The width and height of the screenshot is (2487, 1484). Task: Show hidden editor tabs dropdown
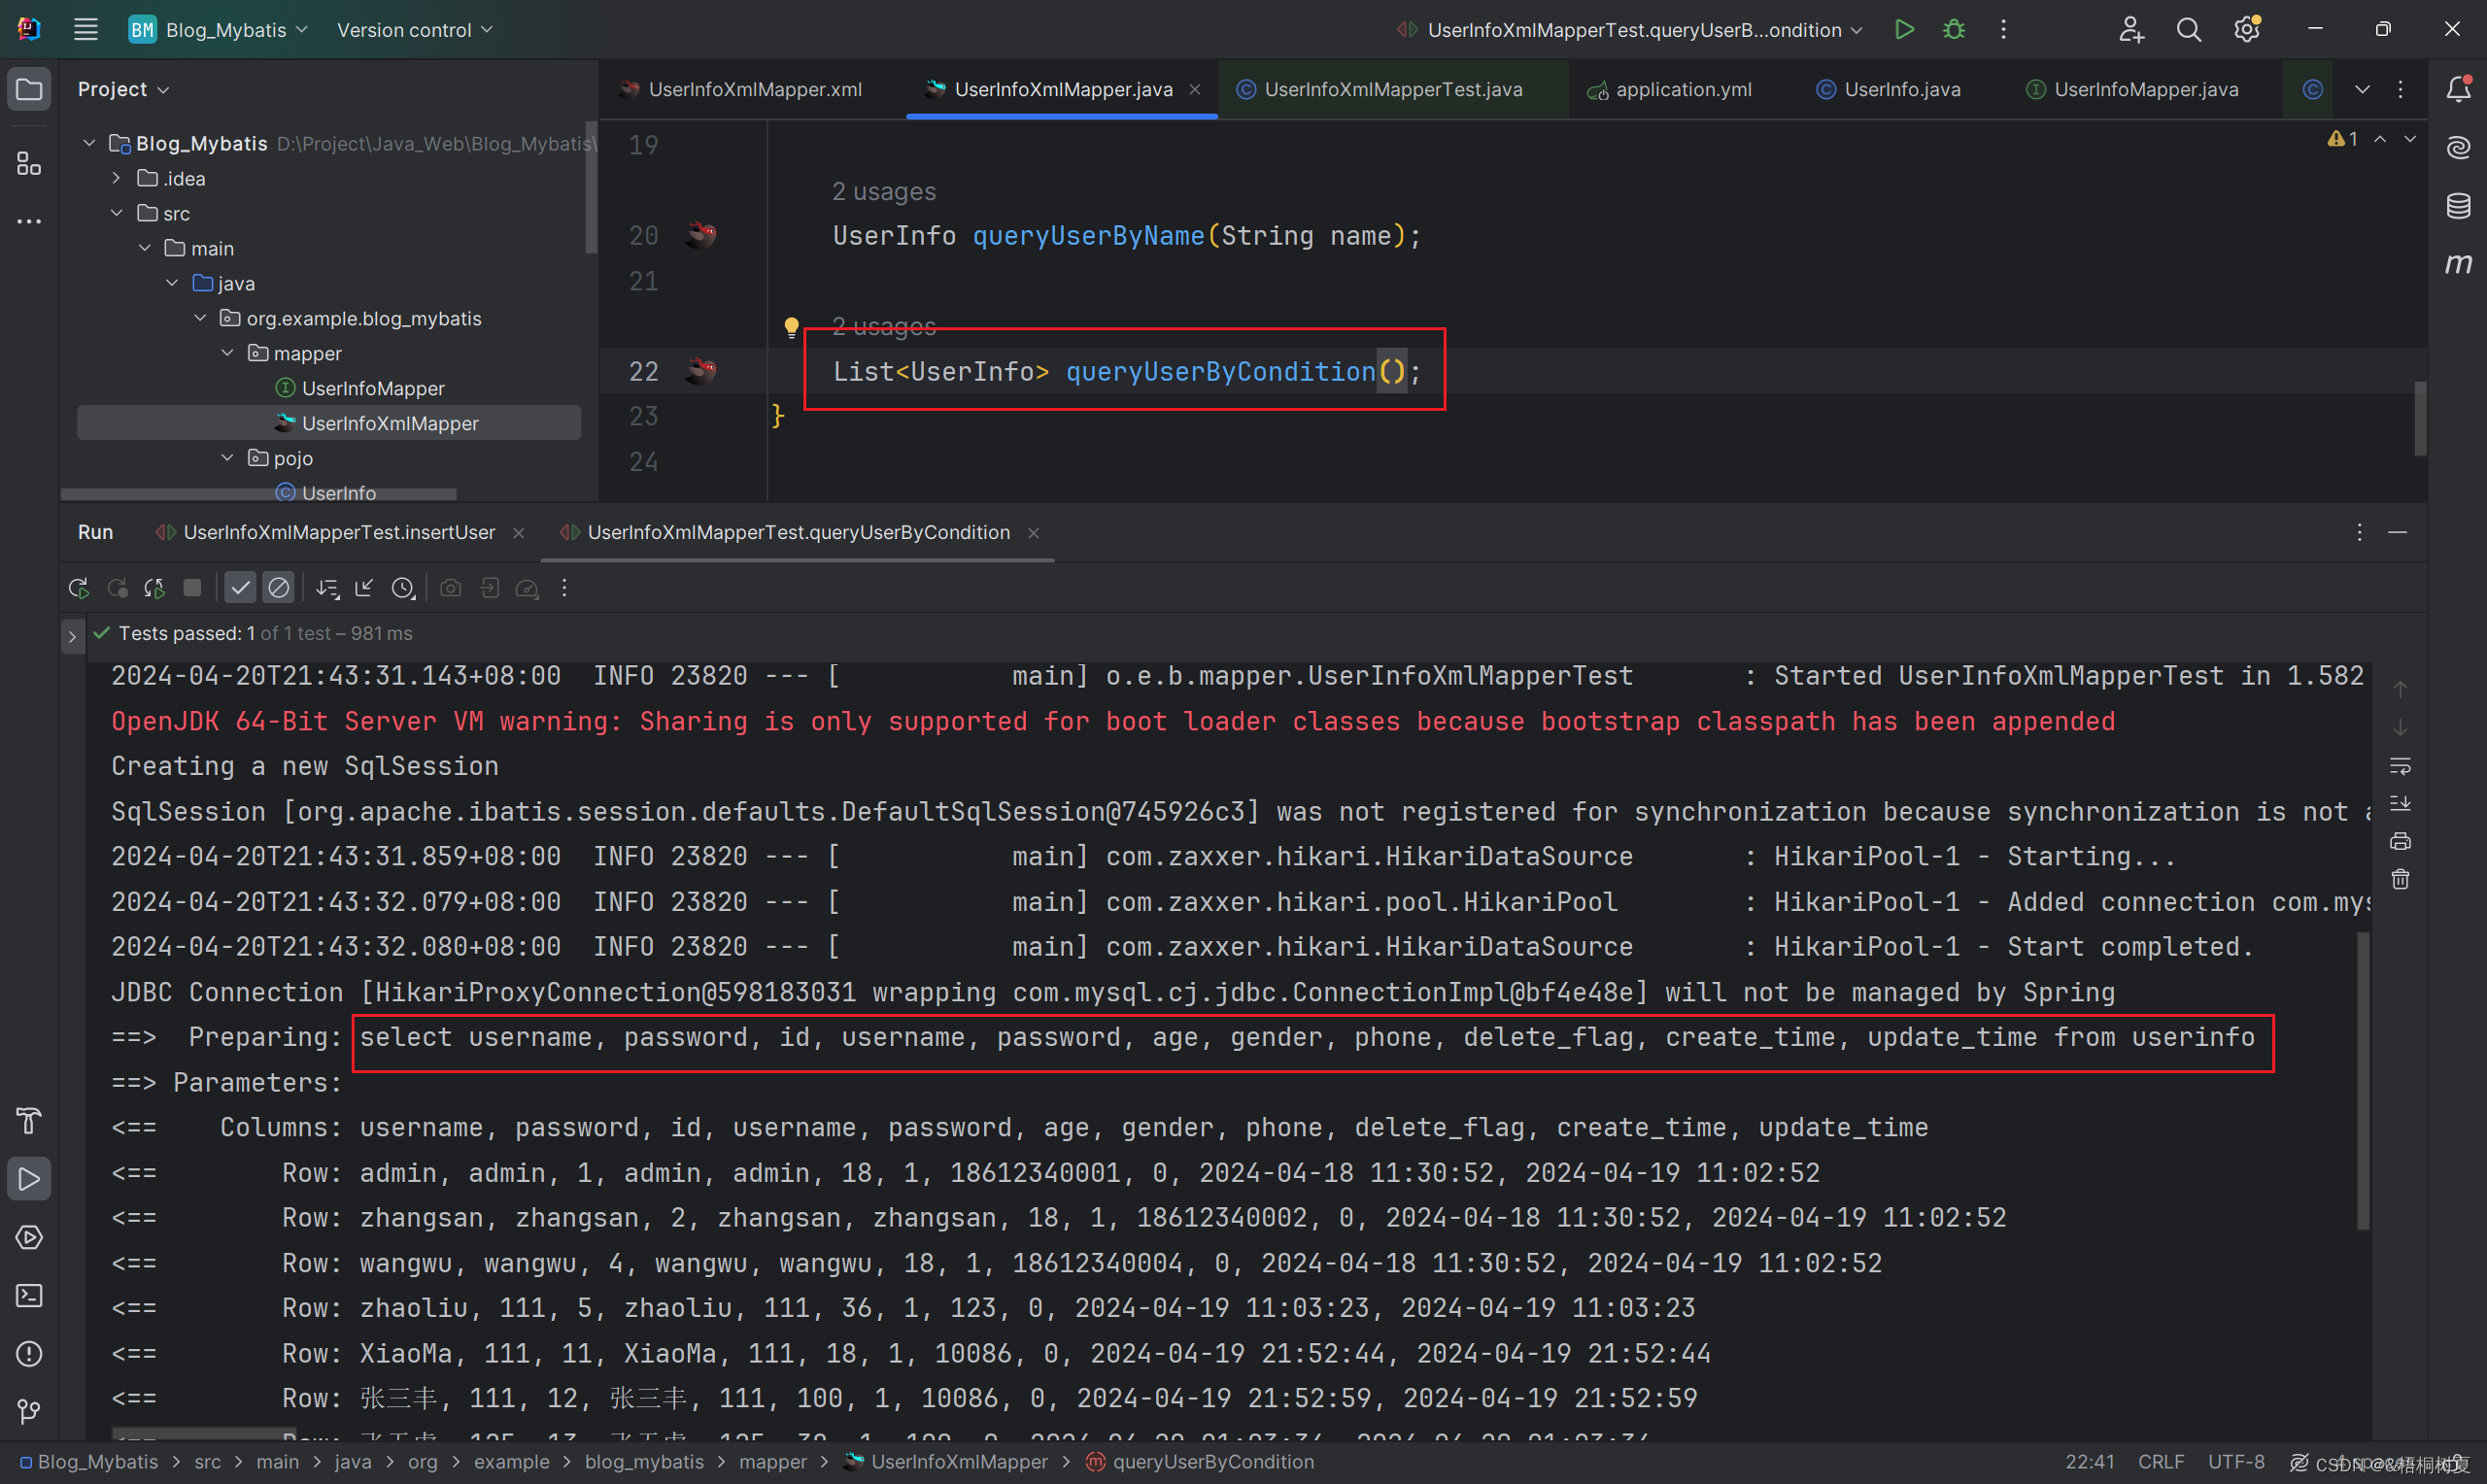click(x=2362, y=89)
